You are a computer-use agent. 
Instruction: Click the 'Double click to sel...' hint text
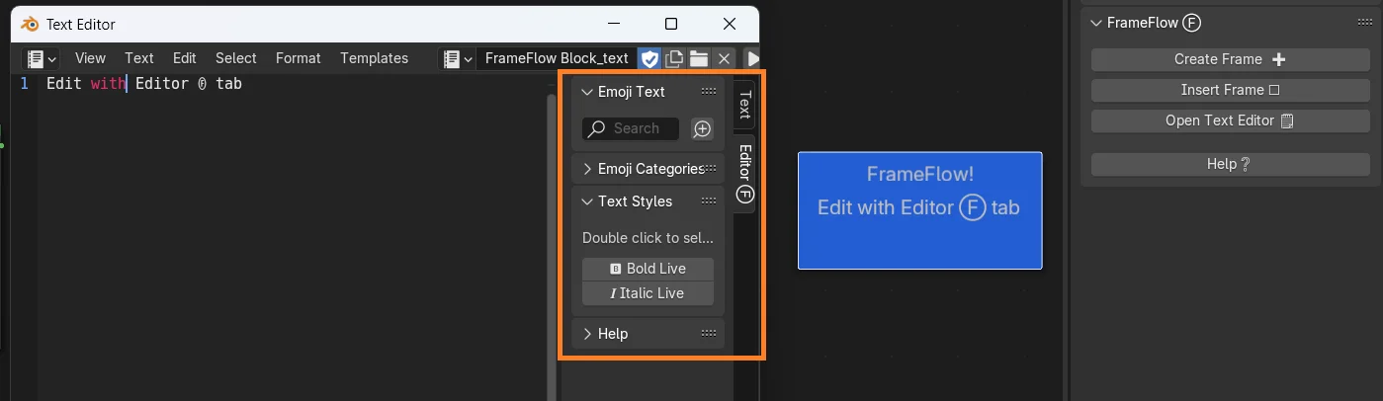pos(648,238)
